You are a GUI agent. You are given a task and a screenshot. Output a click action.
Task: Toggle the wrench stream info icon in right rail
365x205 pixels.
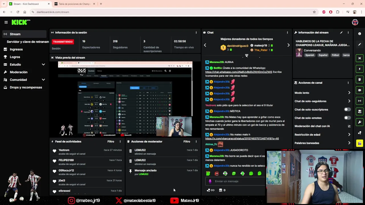pos(360,122)
